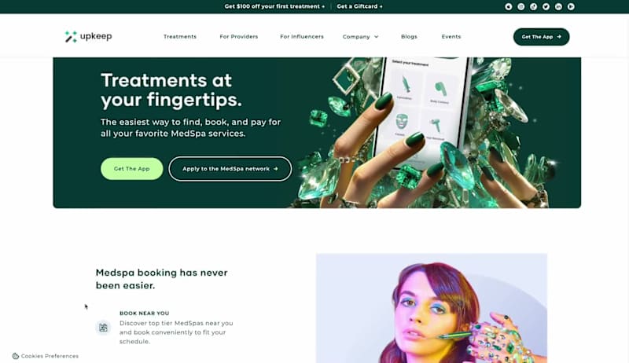Open the Treatments nav item

pyautogui.click(x=180, y=36)
